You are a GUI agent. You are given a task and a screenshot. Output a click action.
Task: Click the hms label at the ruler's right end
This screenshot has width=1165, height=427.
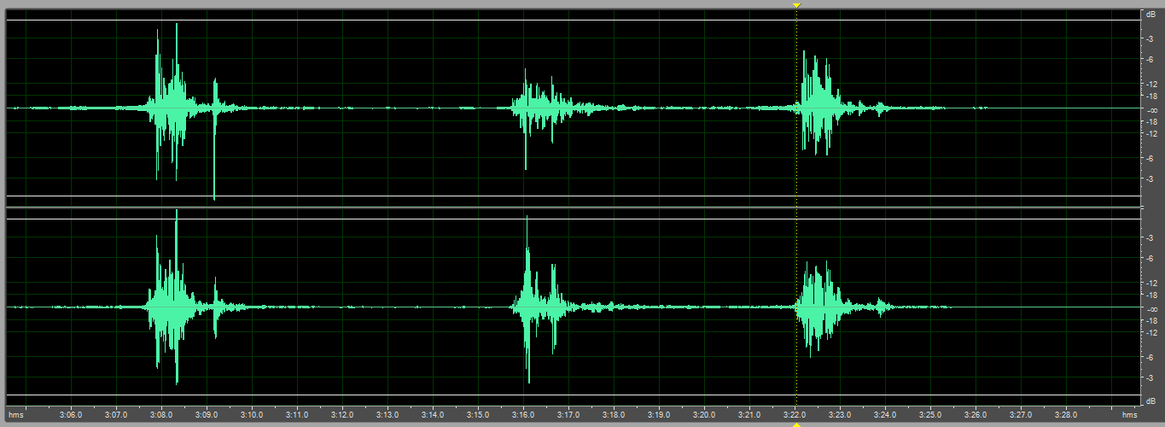tap(1129, 415)
